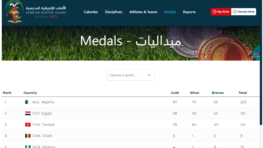Screen dimensions: 263x148
Task: Go to the Disciplines page
Action: tap(114, 12)
